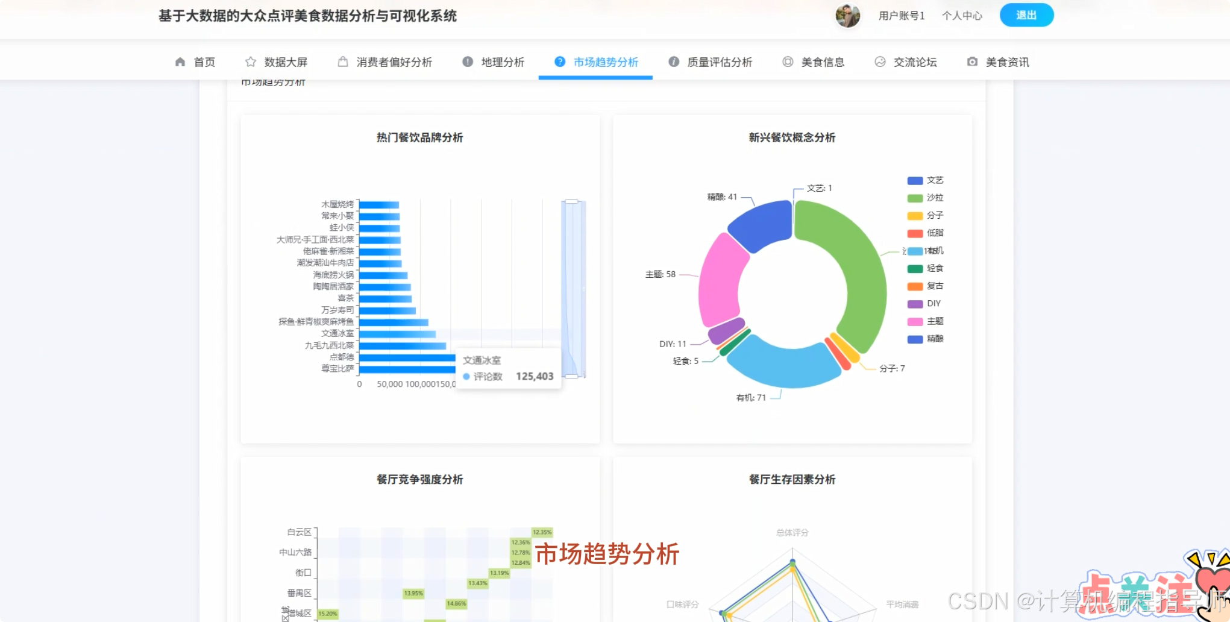
Task: Toggle the 沙拉 legend entry
Action: coord(926,197)
